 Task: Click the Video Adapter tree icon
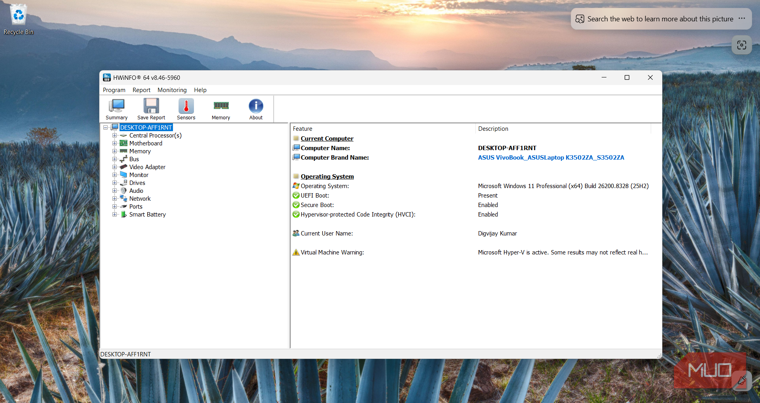pyautogui.click(x=123, y=167)
